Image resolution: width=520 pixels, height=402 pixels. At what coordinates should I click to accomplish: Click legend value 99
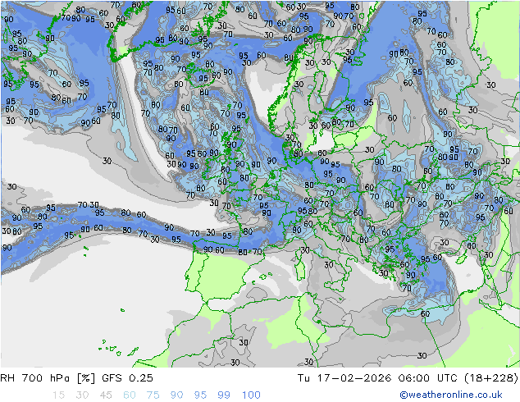click(x=224, y=395)
